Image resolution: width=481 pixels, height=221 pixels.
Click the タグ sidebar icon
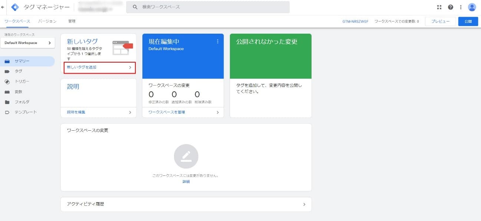point(7,71)
